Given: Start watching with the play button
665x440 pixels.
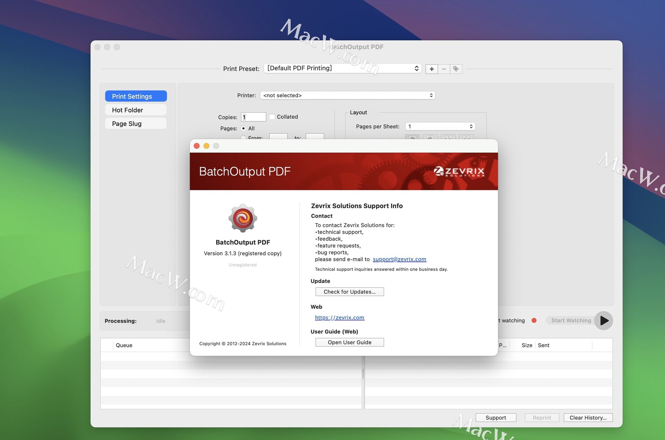Looking at the screenshot, I should click(604, 321).
